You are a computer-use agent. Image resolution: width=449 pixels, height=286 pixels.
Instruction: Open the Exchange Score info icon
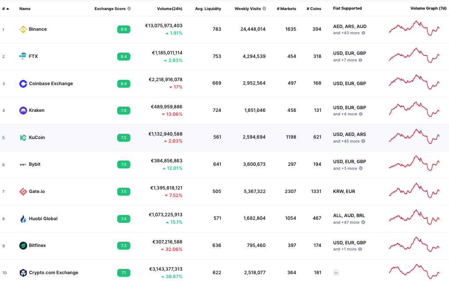click(x=129, y=9)
